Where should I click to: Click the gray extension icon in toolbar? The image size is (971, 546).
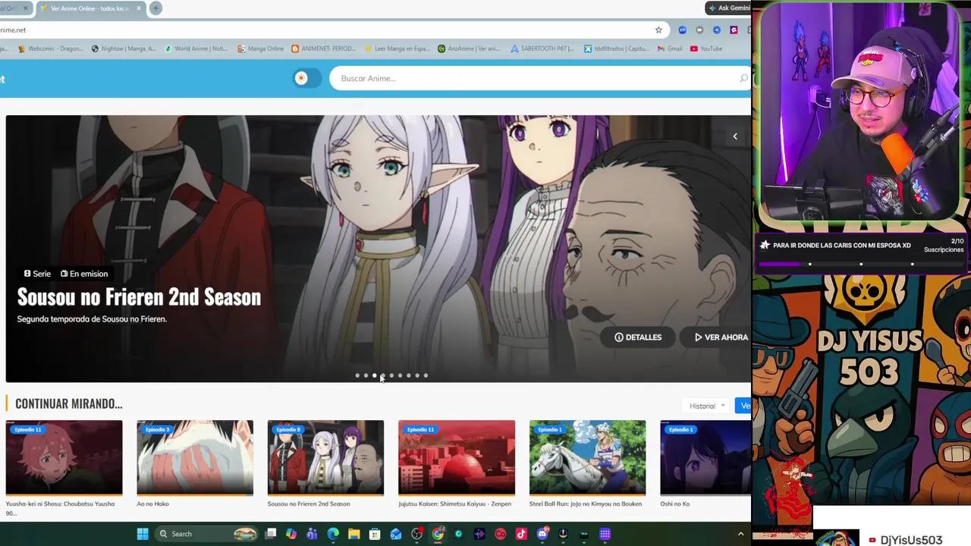699,30
